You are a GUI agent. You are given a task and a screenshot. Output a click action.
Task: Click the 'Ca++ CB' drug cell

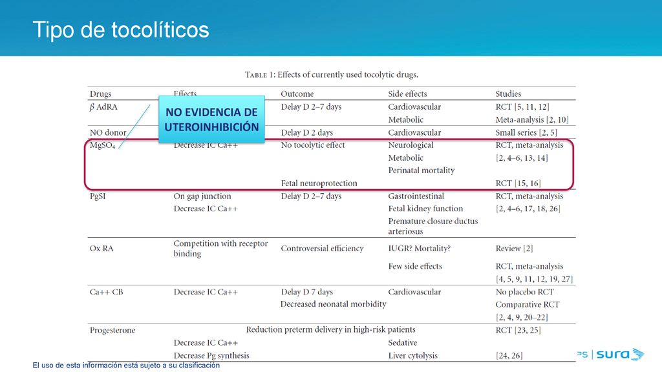tap(107, 292)
